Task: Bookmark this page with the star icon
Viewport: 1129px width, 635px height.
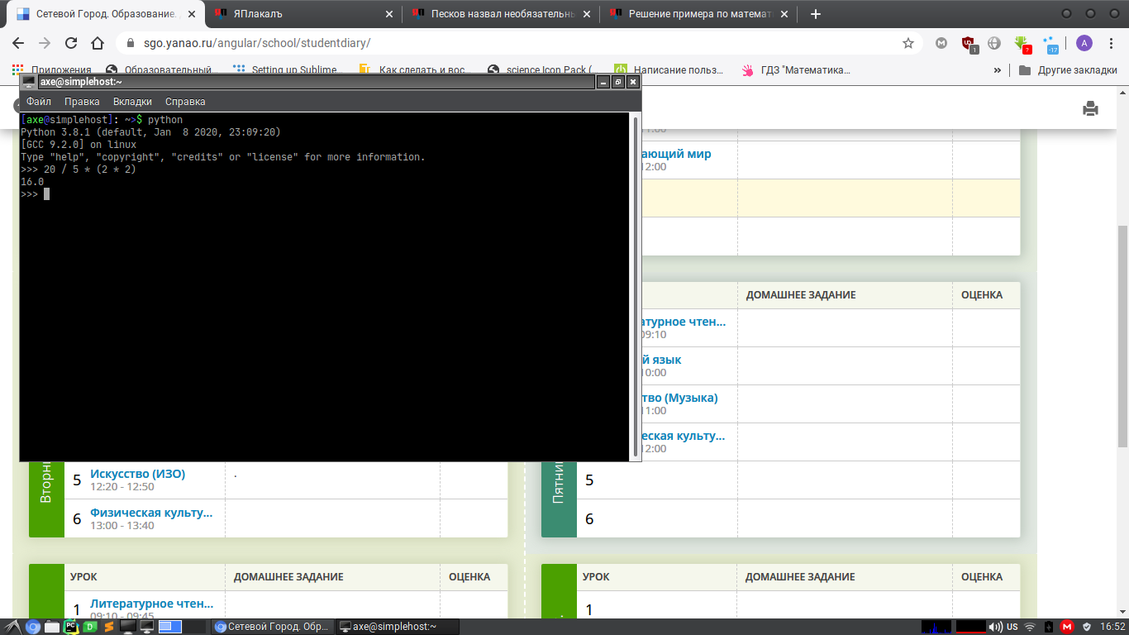Action: pos(908,43)
